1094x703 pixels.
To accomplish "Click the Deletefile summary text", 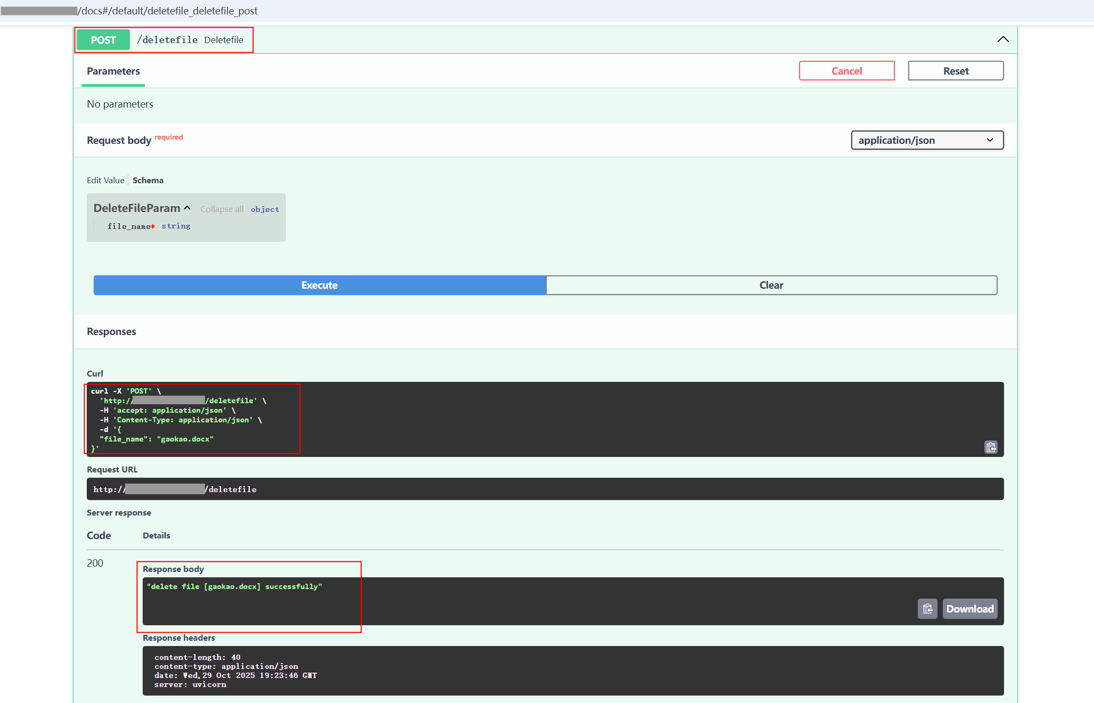I will 224,40.
